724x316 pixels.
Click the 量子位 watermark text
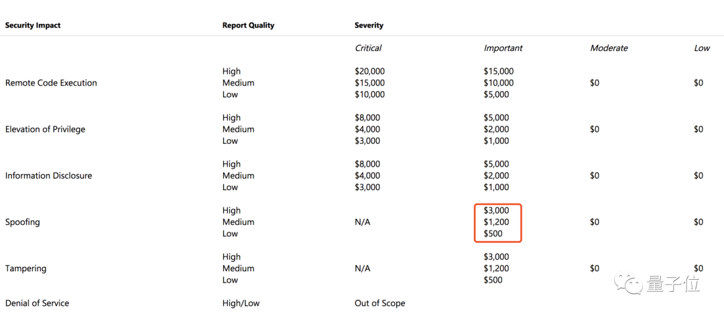tap(673, 284)
